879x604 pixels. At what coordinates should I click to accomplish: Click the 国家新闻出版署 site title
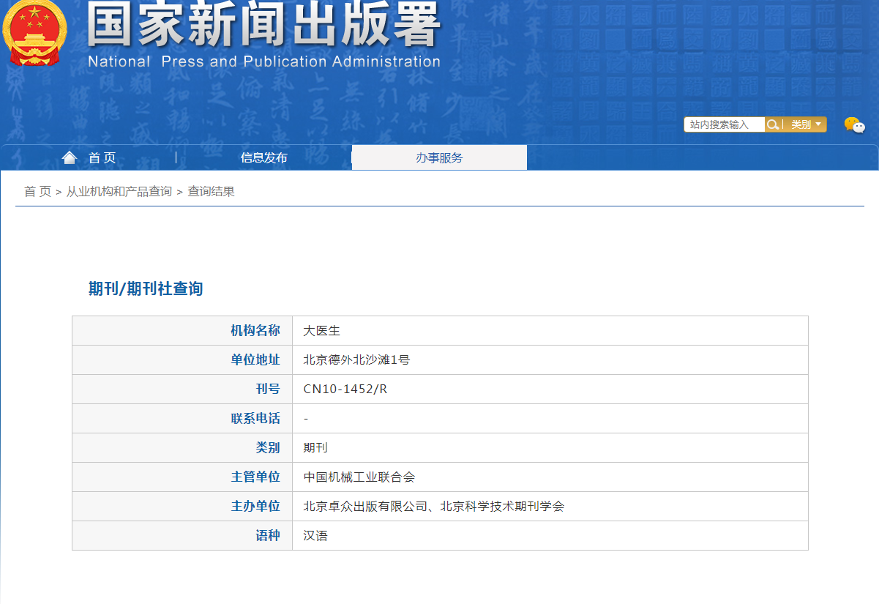(x=263, y=26)
